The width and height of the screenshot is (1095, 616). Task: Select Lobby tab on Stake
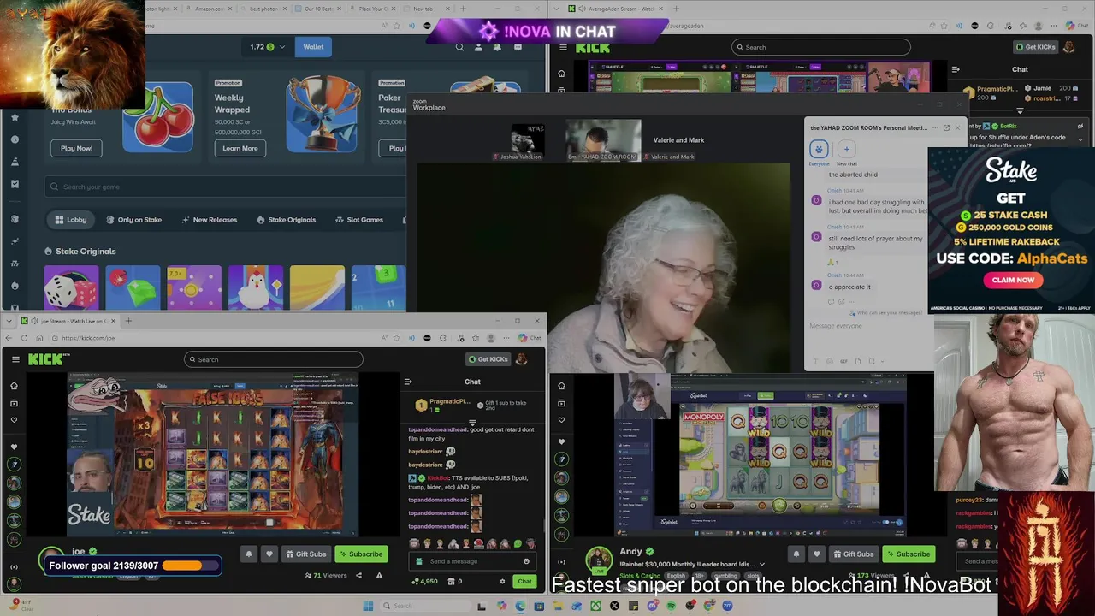(x=71, y=220)
